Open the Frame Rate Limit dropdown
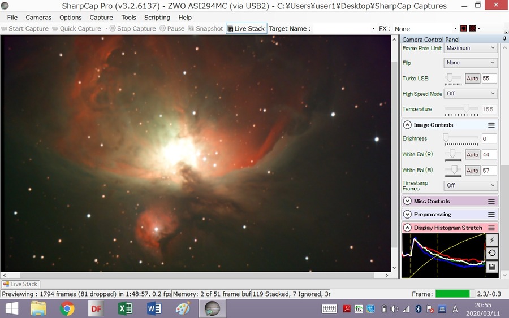 (471, 48)
